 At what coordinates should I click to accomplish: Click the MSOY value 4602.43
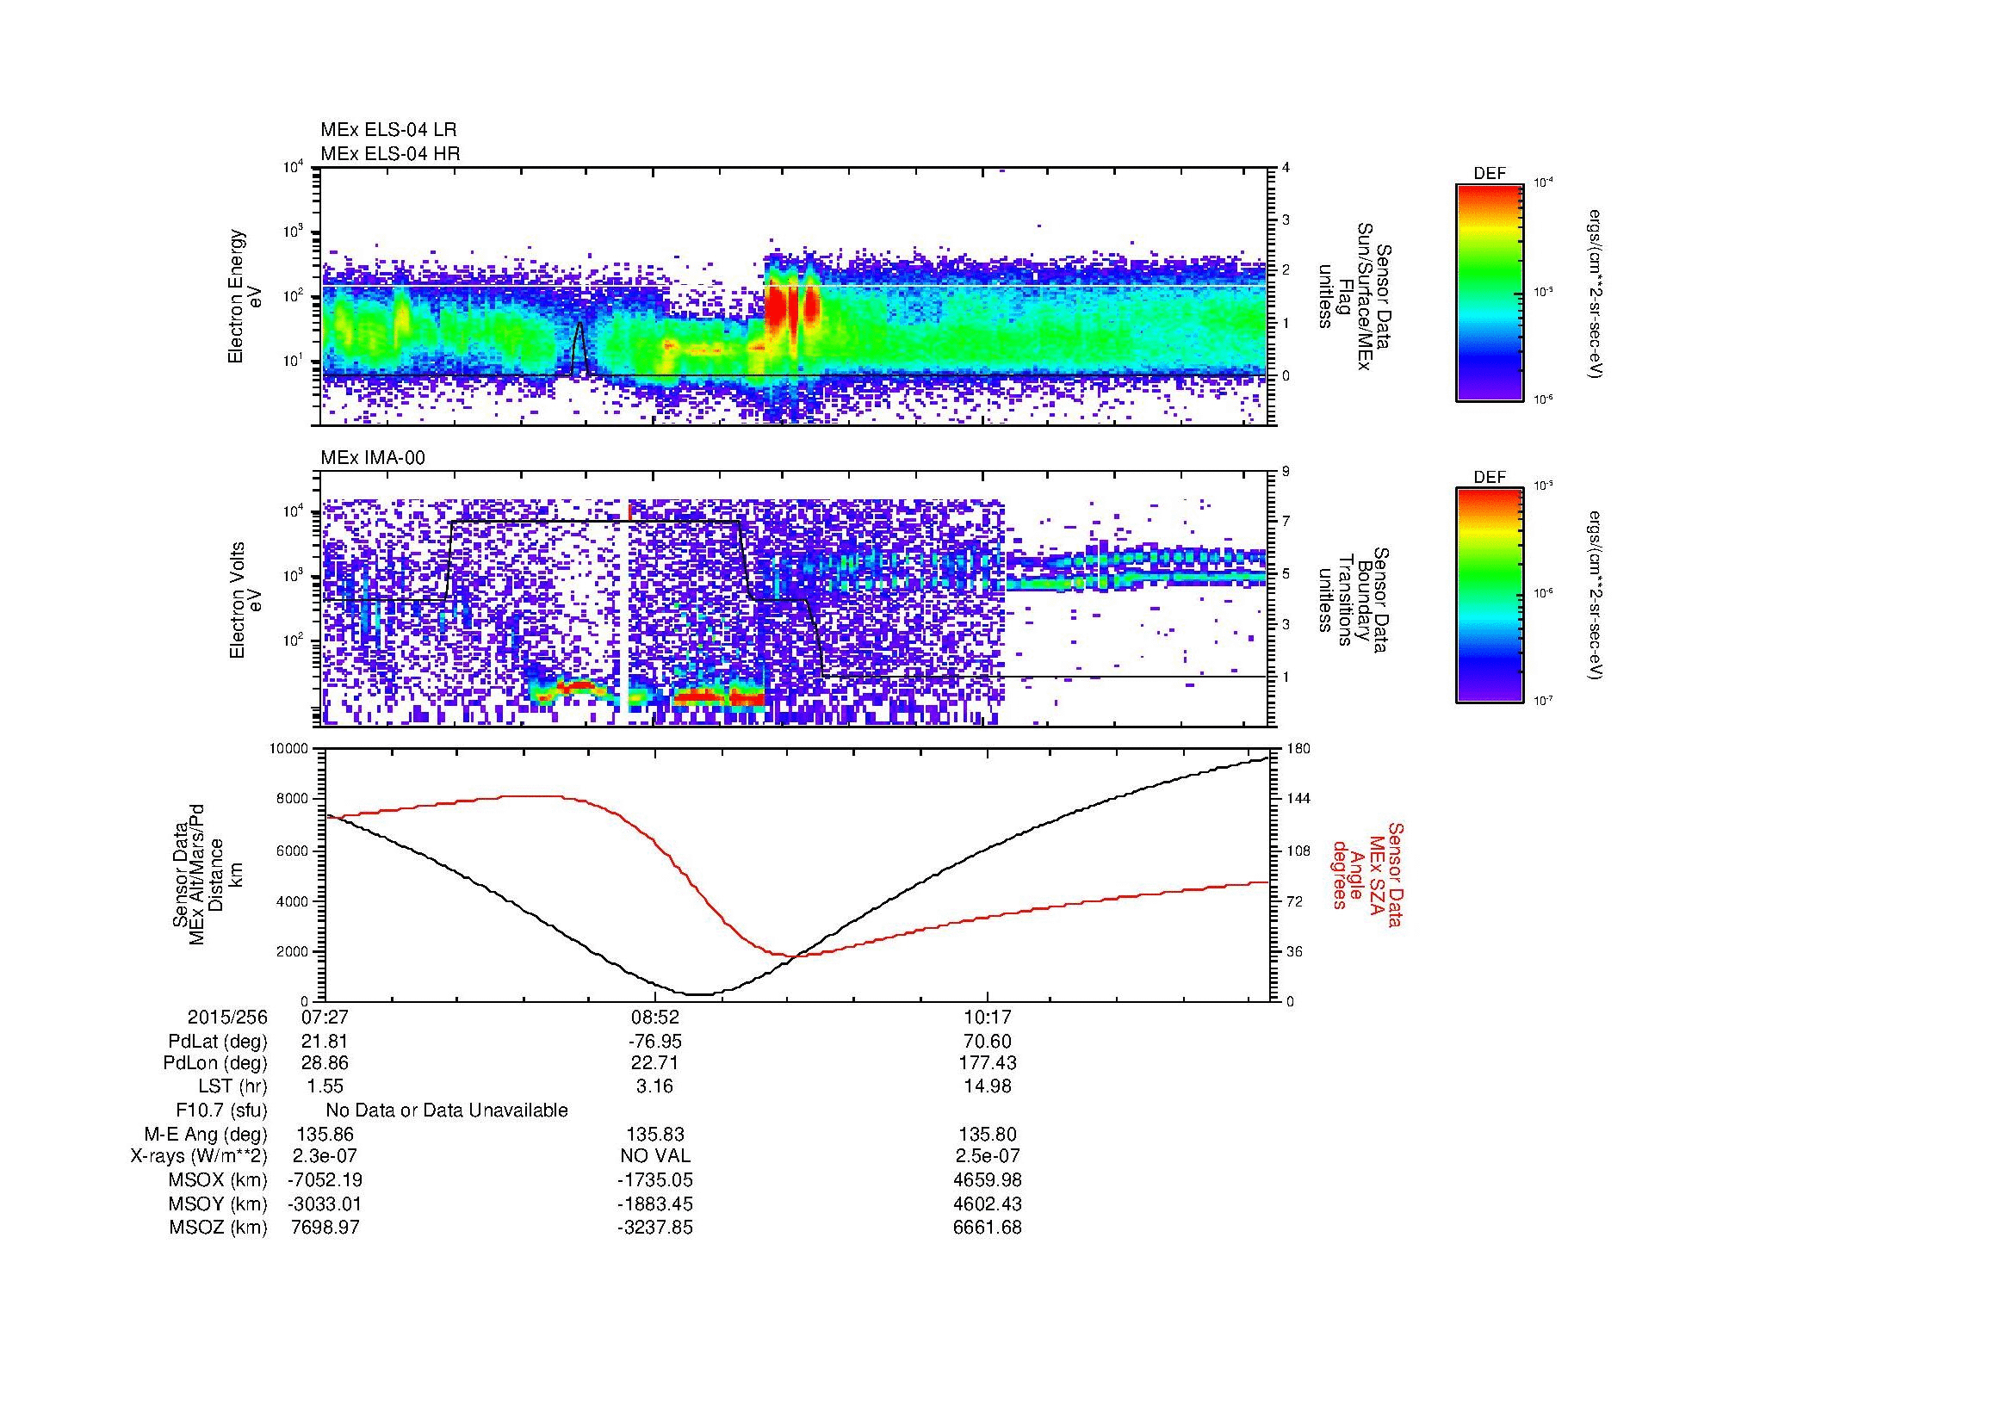pyautogui.click(x=988, y=1203)
